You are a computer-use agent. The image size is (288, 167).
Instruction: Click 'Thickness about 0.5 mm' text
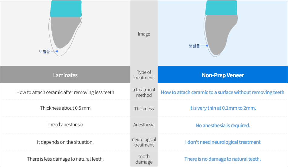click(65, 108)
